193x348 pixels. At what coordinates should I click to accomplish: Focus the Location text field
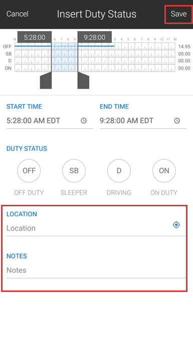coord(89,228)
